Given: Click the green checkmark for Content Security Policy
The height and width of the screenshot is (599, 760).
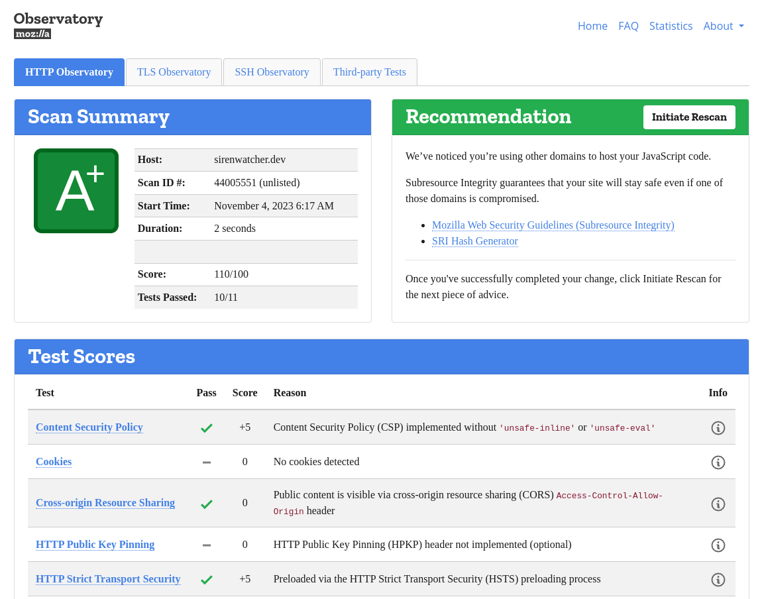Looking at the screenshot, I should click(206, 428).
